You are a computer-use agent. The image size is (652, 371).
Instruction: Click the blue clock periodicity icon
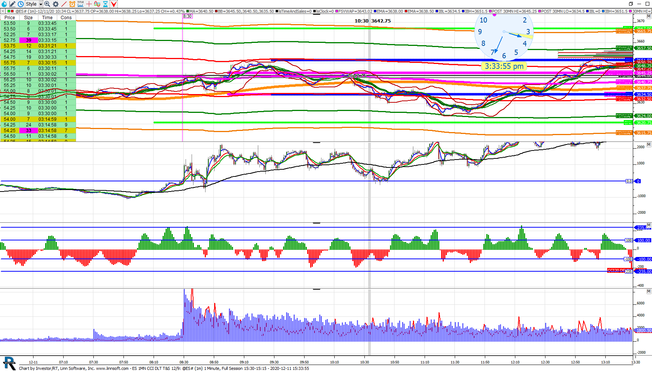[x=21, y=4]
